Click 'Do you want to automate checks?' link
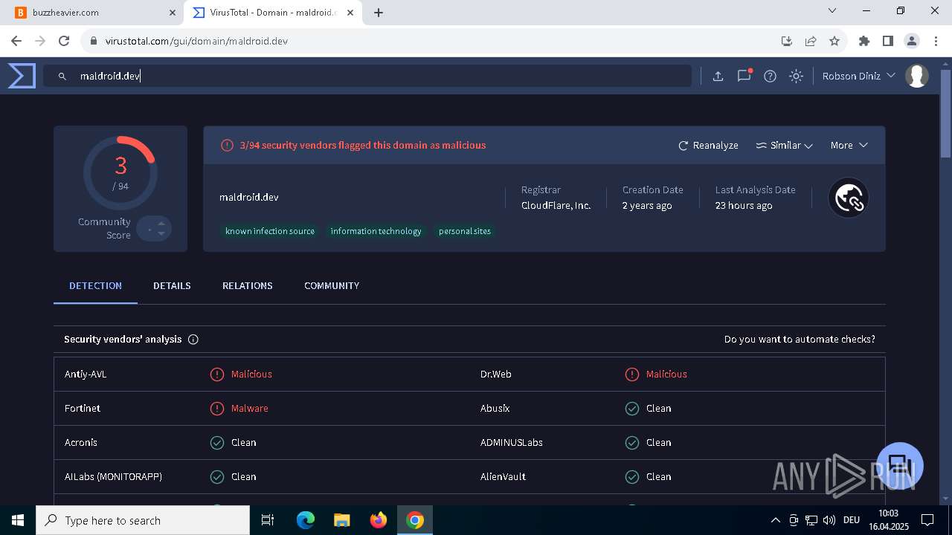The image size is (952, 535). coord(800,340)
